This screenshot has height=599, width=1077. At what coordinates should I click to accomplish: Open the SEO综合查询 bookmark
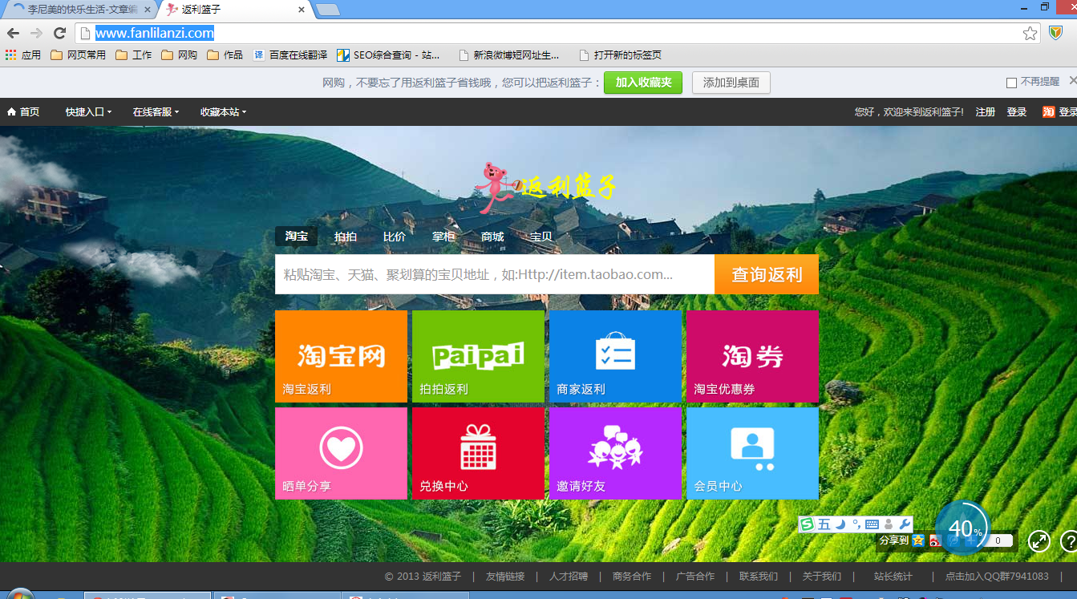(388, 55)
